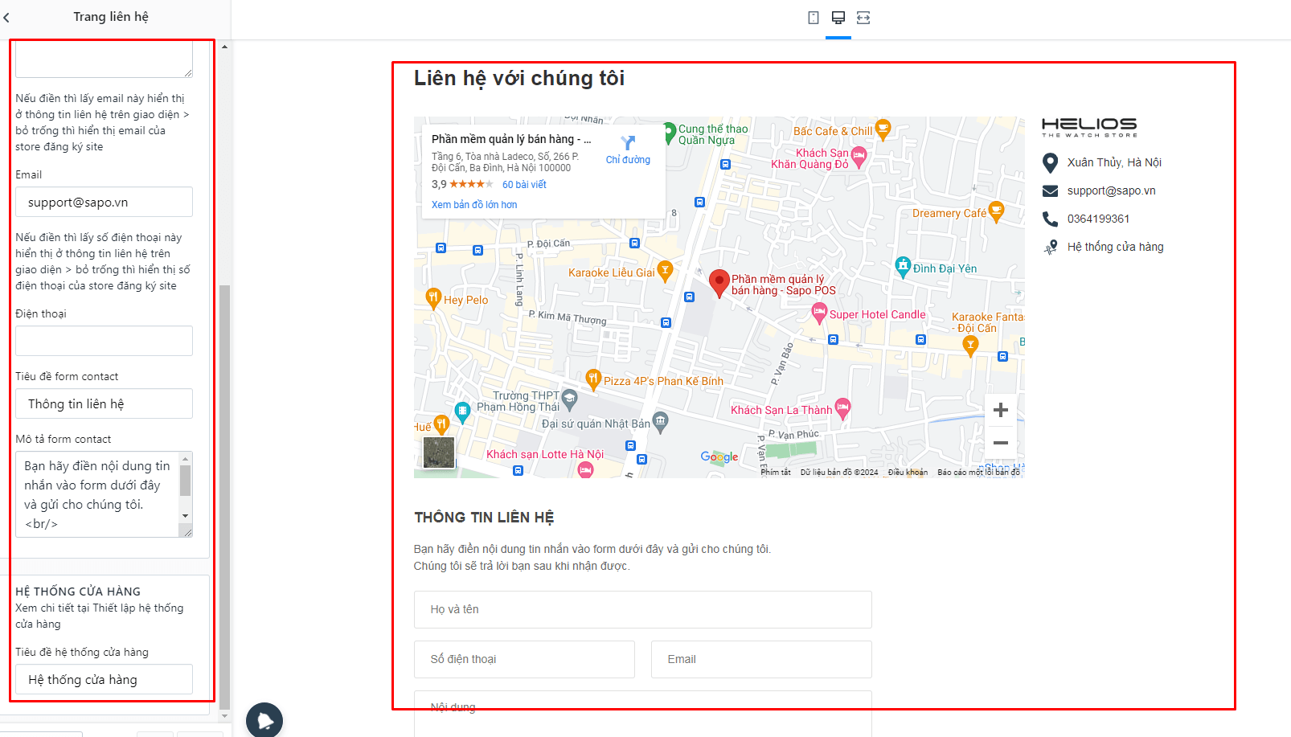Click phone number 0364199361

[x=1098, y=219]
